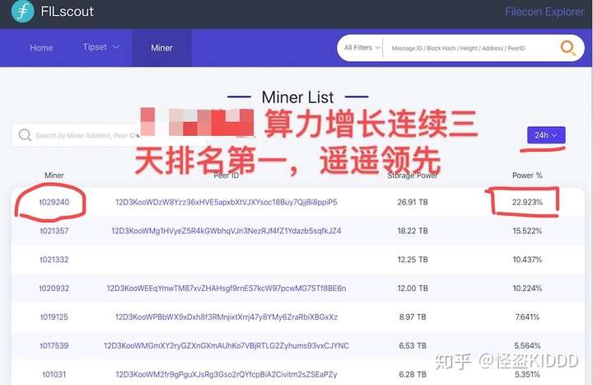Click the FILscout logo icon

tap(22, 11)
